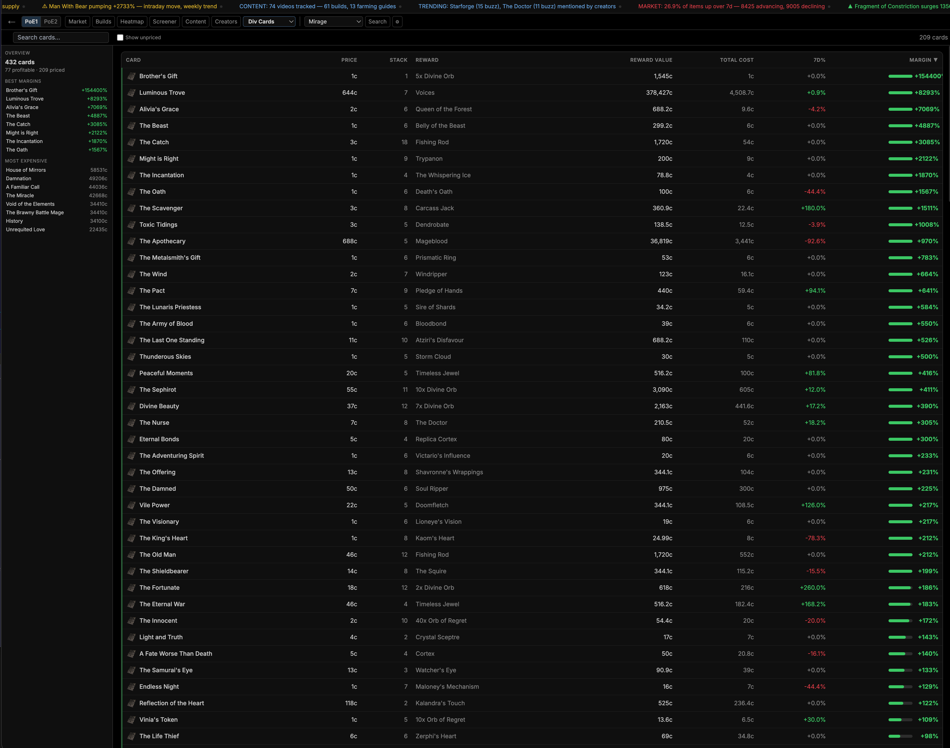The image size is (950, 748).
Task: Open the settings gear icon
Action: [x=397, y=21]
